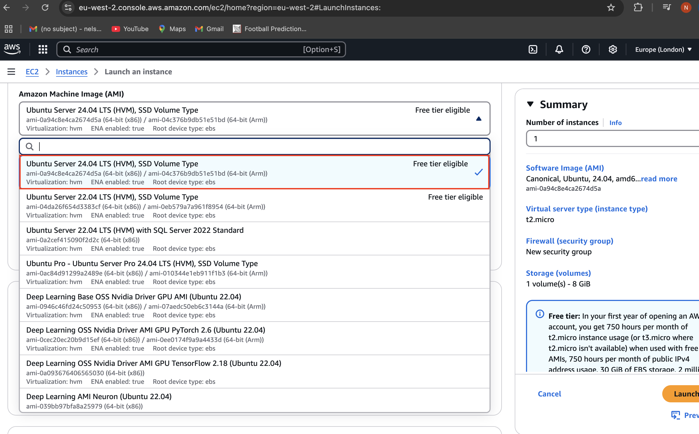Click the orange Launch instance button
The width and height of the screenshot is (699, 434).
(681, 394)
